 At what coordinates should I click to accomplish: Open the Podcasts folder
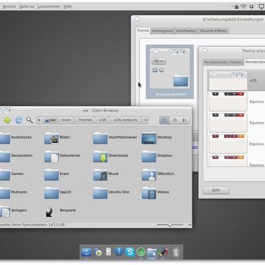pos(5,193)
